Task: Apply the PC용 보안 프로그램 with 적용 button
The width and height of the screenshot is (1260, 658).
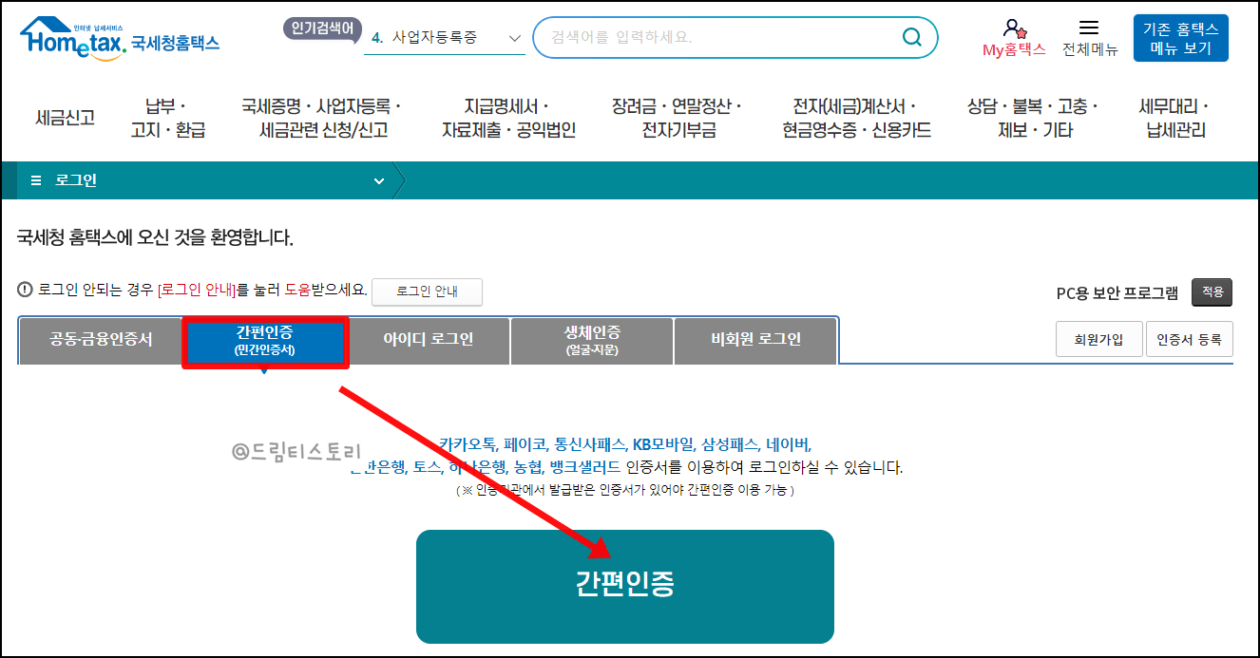Action: point(1211,293)
